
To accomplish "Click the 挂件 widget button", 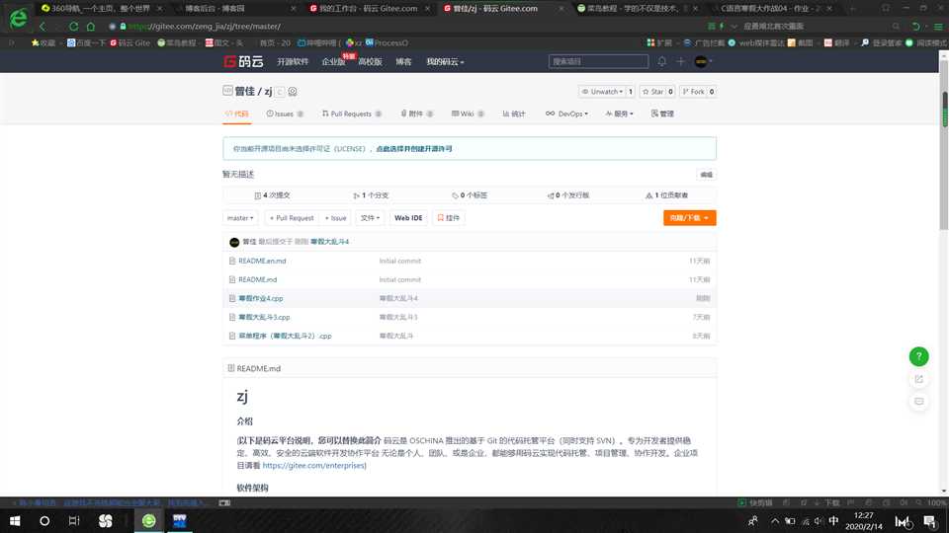I will tap(449, 218).
